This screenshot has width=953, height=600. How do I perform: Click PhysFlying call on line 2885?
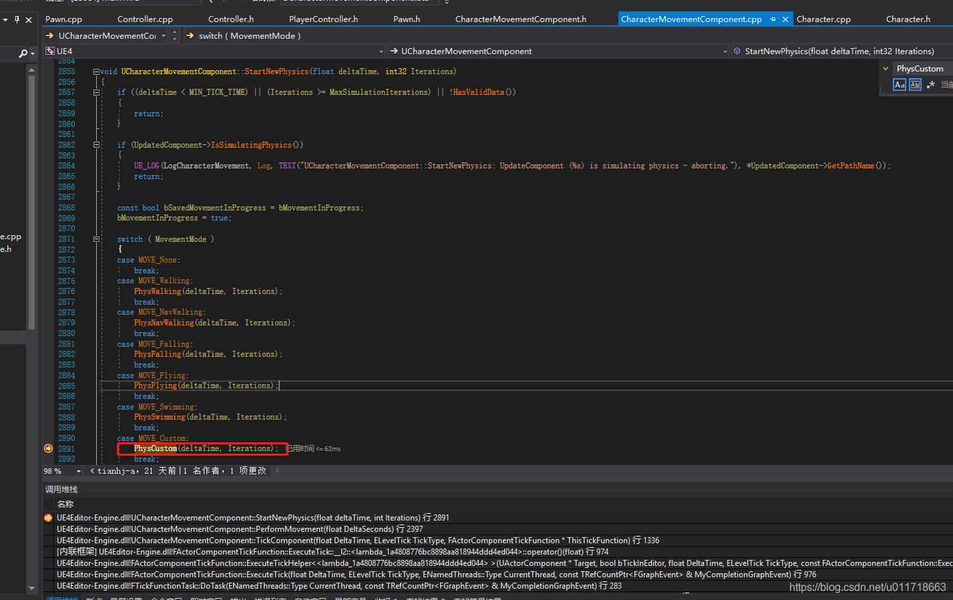pyautogui.click(x=156, y=386)
